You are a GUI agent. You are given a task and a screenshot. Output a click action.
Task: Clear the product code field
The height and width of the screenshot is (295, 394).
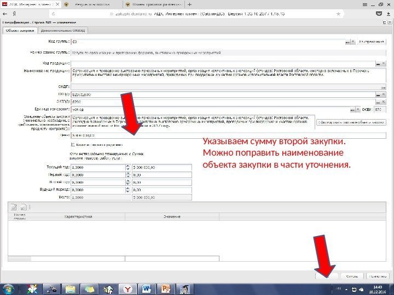[384, 63]
